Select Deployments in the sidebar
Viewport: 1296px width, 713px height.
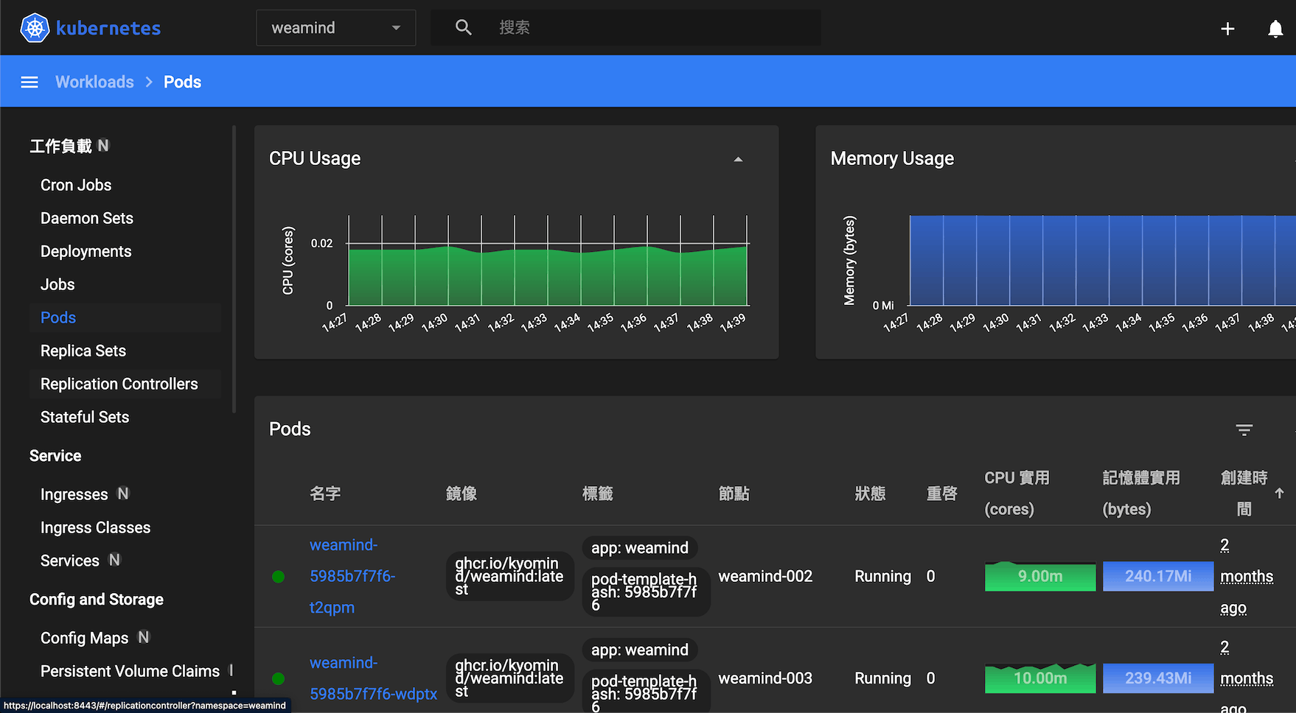point(86,251)
